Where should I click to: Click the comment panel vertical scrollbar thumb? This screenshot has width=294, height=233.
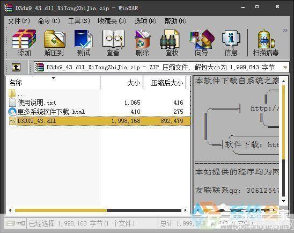(283, 122)
